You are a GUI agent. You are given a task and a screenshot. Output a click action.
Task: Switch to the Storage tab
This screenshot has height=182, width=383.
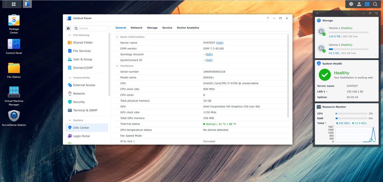click(152, 28)
